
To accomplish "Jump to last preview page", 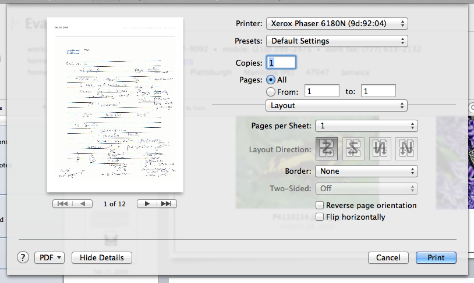I will pyautogui.click(x=167, y=204).
